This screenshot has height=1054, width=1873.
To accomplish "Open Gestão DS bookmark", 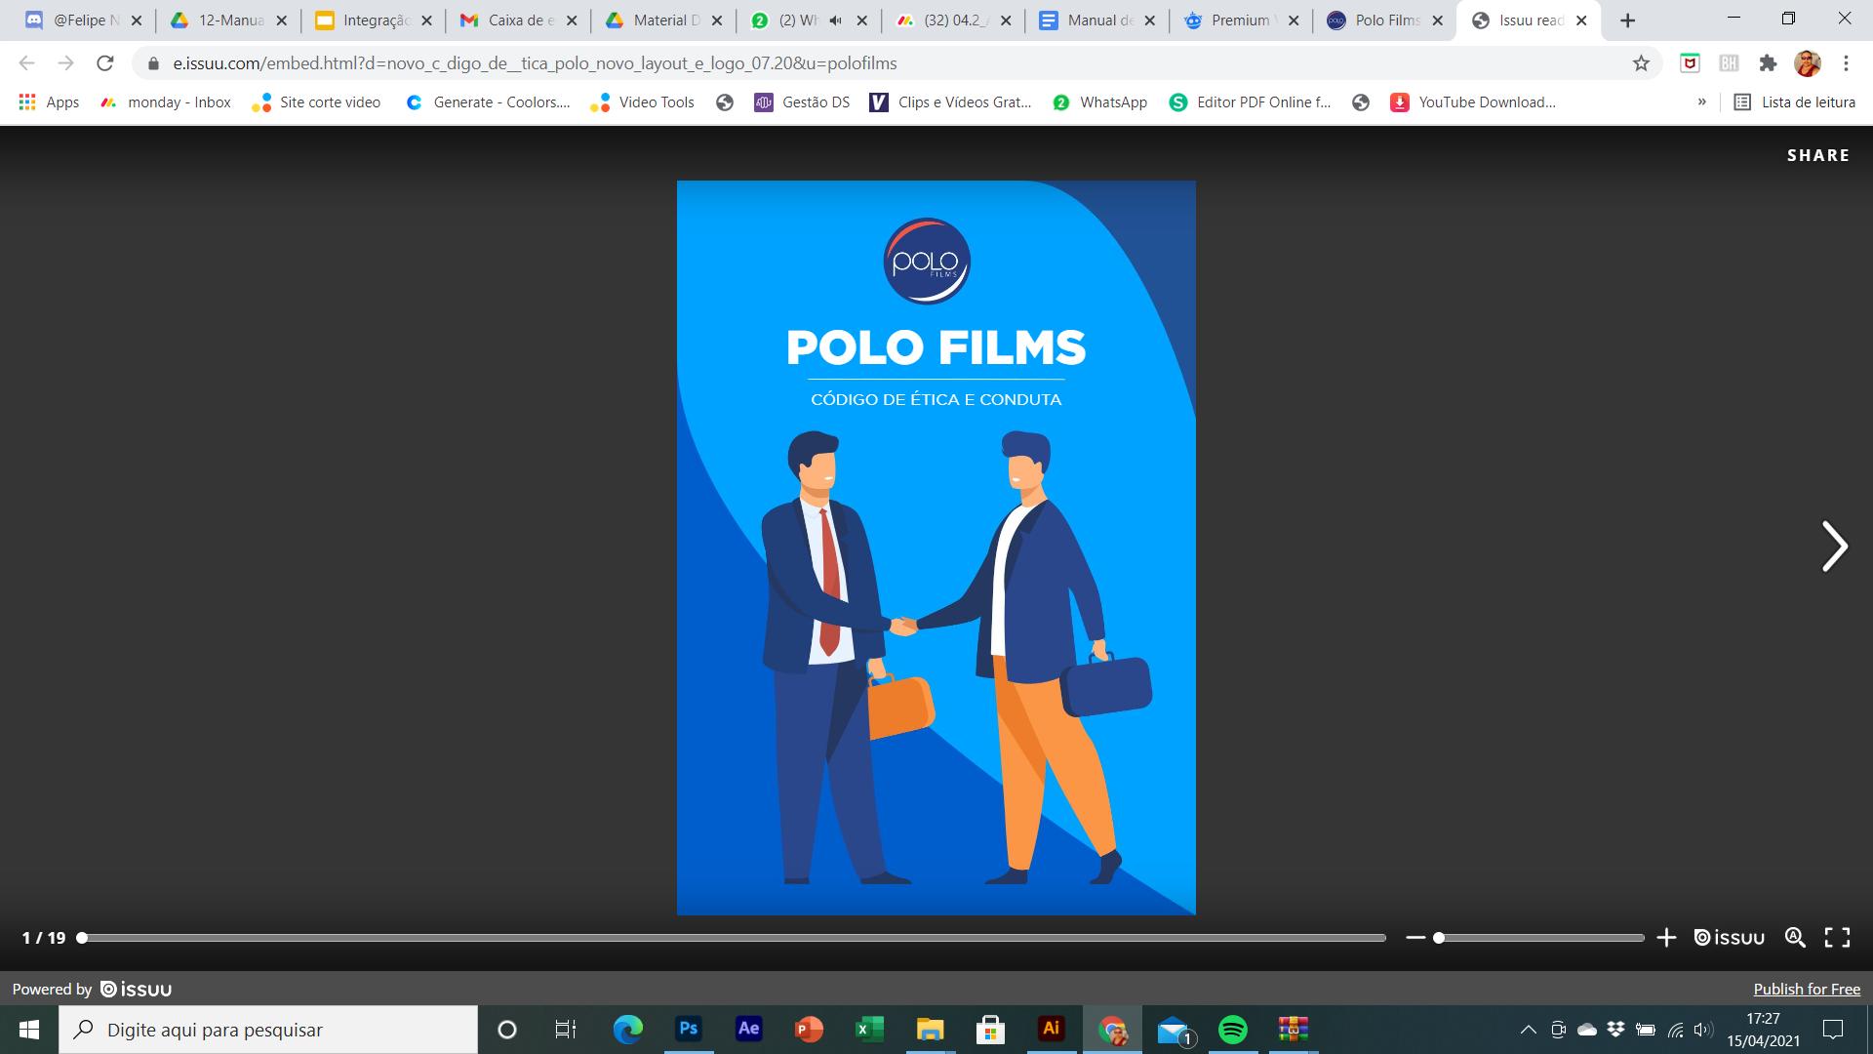I will pyautogui.click(x=802, y=102).
